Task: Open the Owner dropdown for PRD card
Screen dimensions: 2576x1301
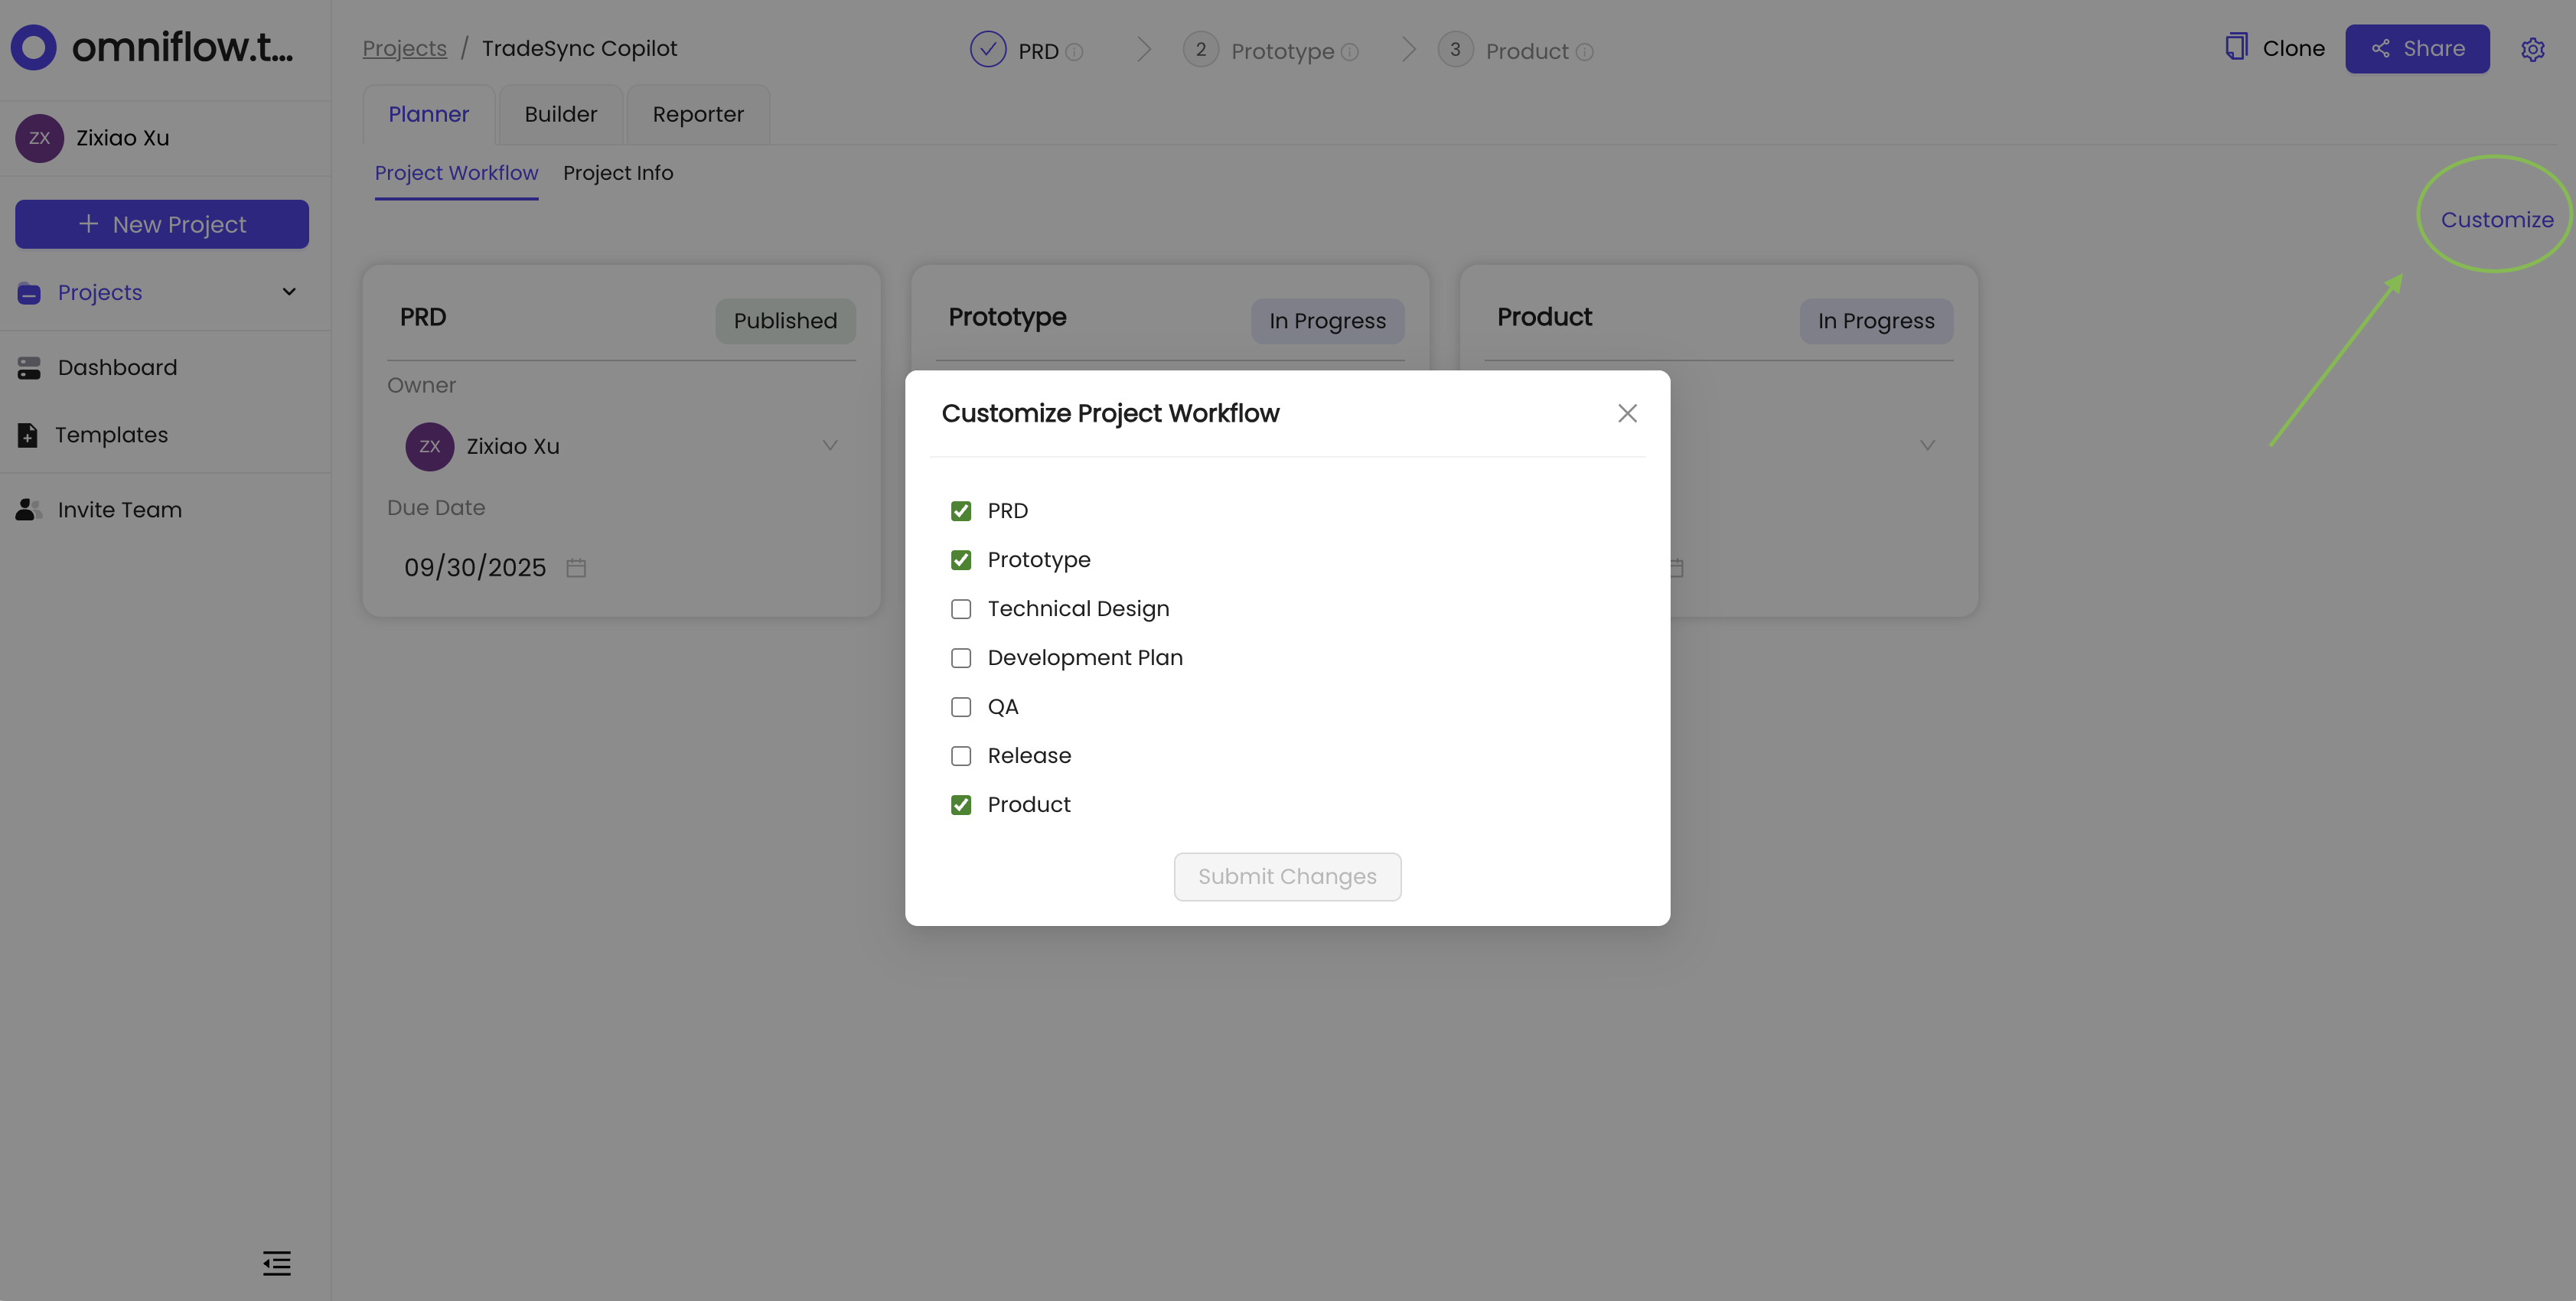Action: click(830, 445)
